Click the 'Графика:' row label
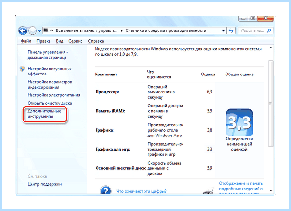Viewport: 291px width, 211px height. [x=105, y=130]
